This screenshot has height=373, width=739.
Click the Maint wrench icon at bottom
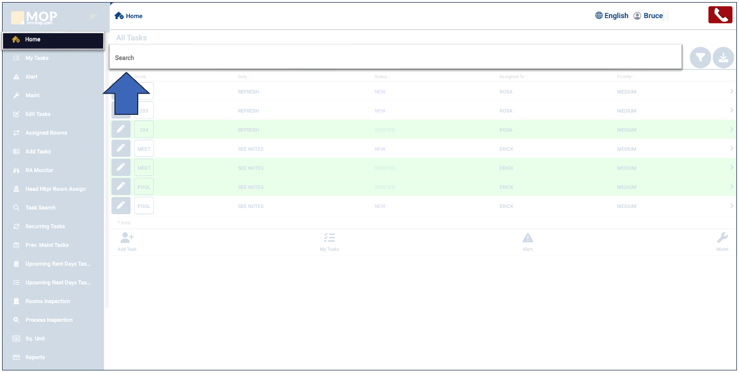coord(722,238)
